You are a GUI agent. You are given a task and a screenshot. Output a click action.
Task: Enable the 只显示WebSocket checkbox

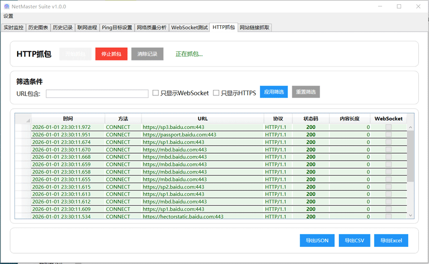click(156, 93)
